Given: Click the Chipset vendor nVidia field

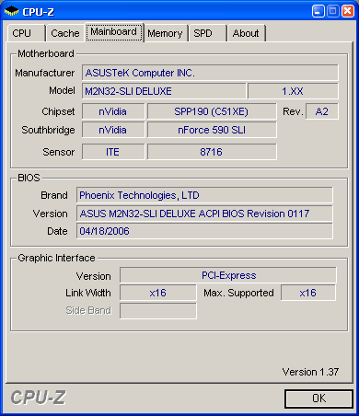Looking at the screenshot, I should tap(113, 111).
